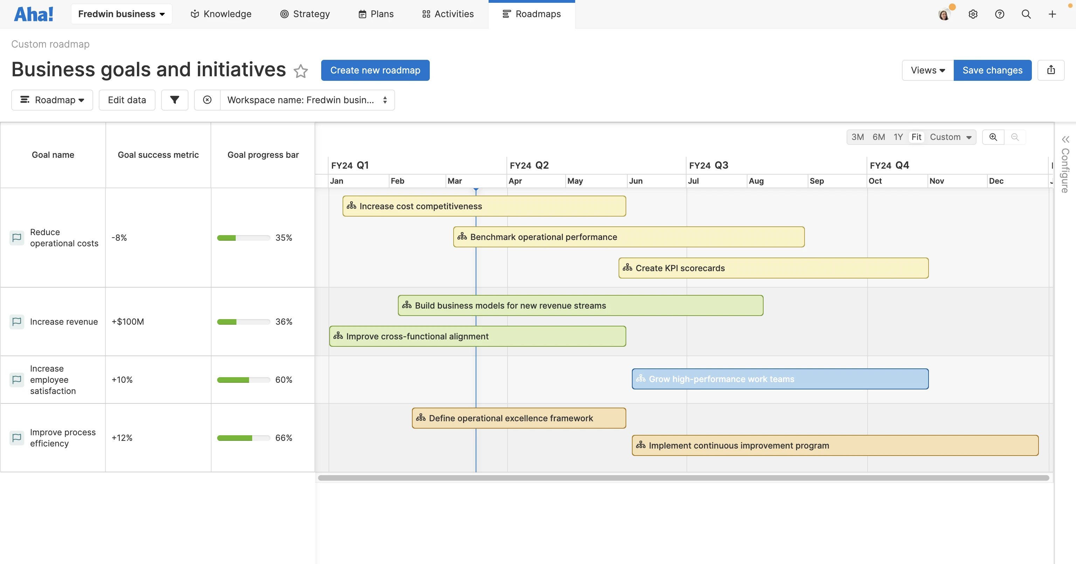Clear the active filter with the circle-x icon
The width and height of the screenshot is (1076, 564).
point(208,100)
